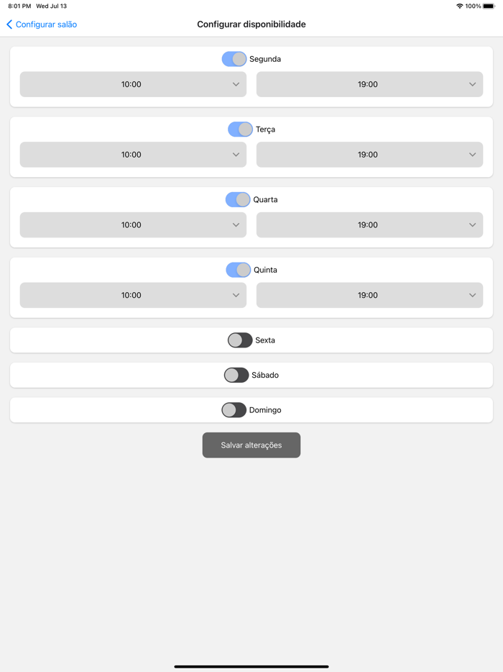
Task: Tap the battery status icon
Action: pyautogui.click(x=489, y=6)
